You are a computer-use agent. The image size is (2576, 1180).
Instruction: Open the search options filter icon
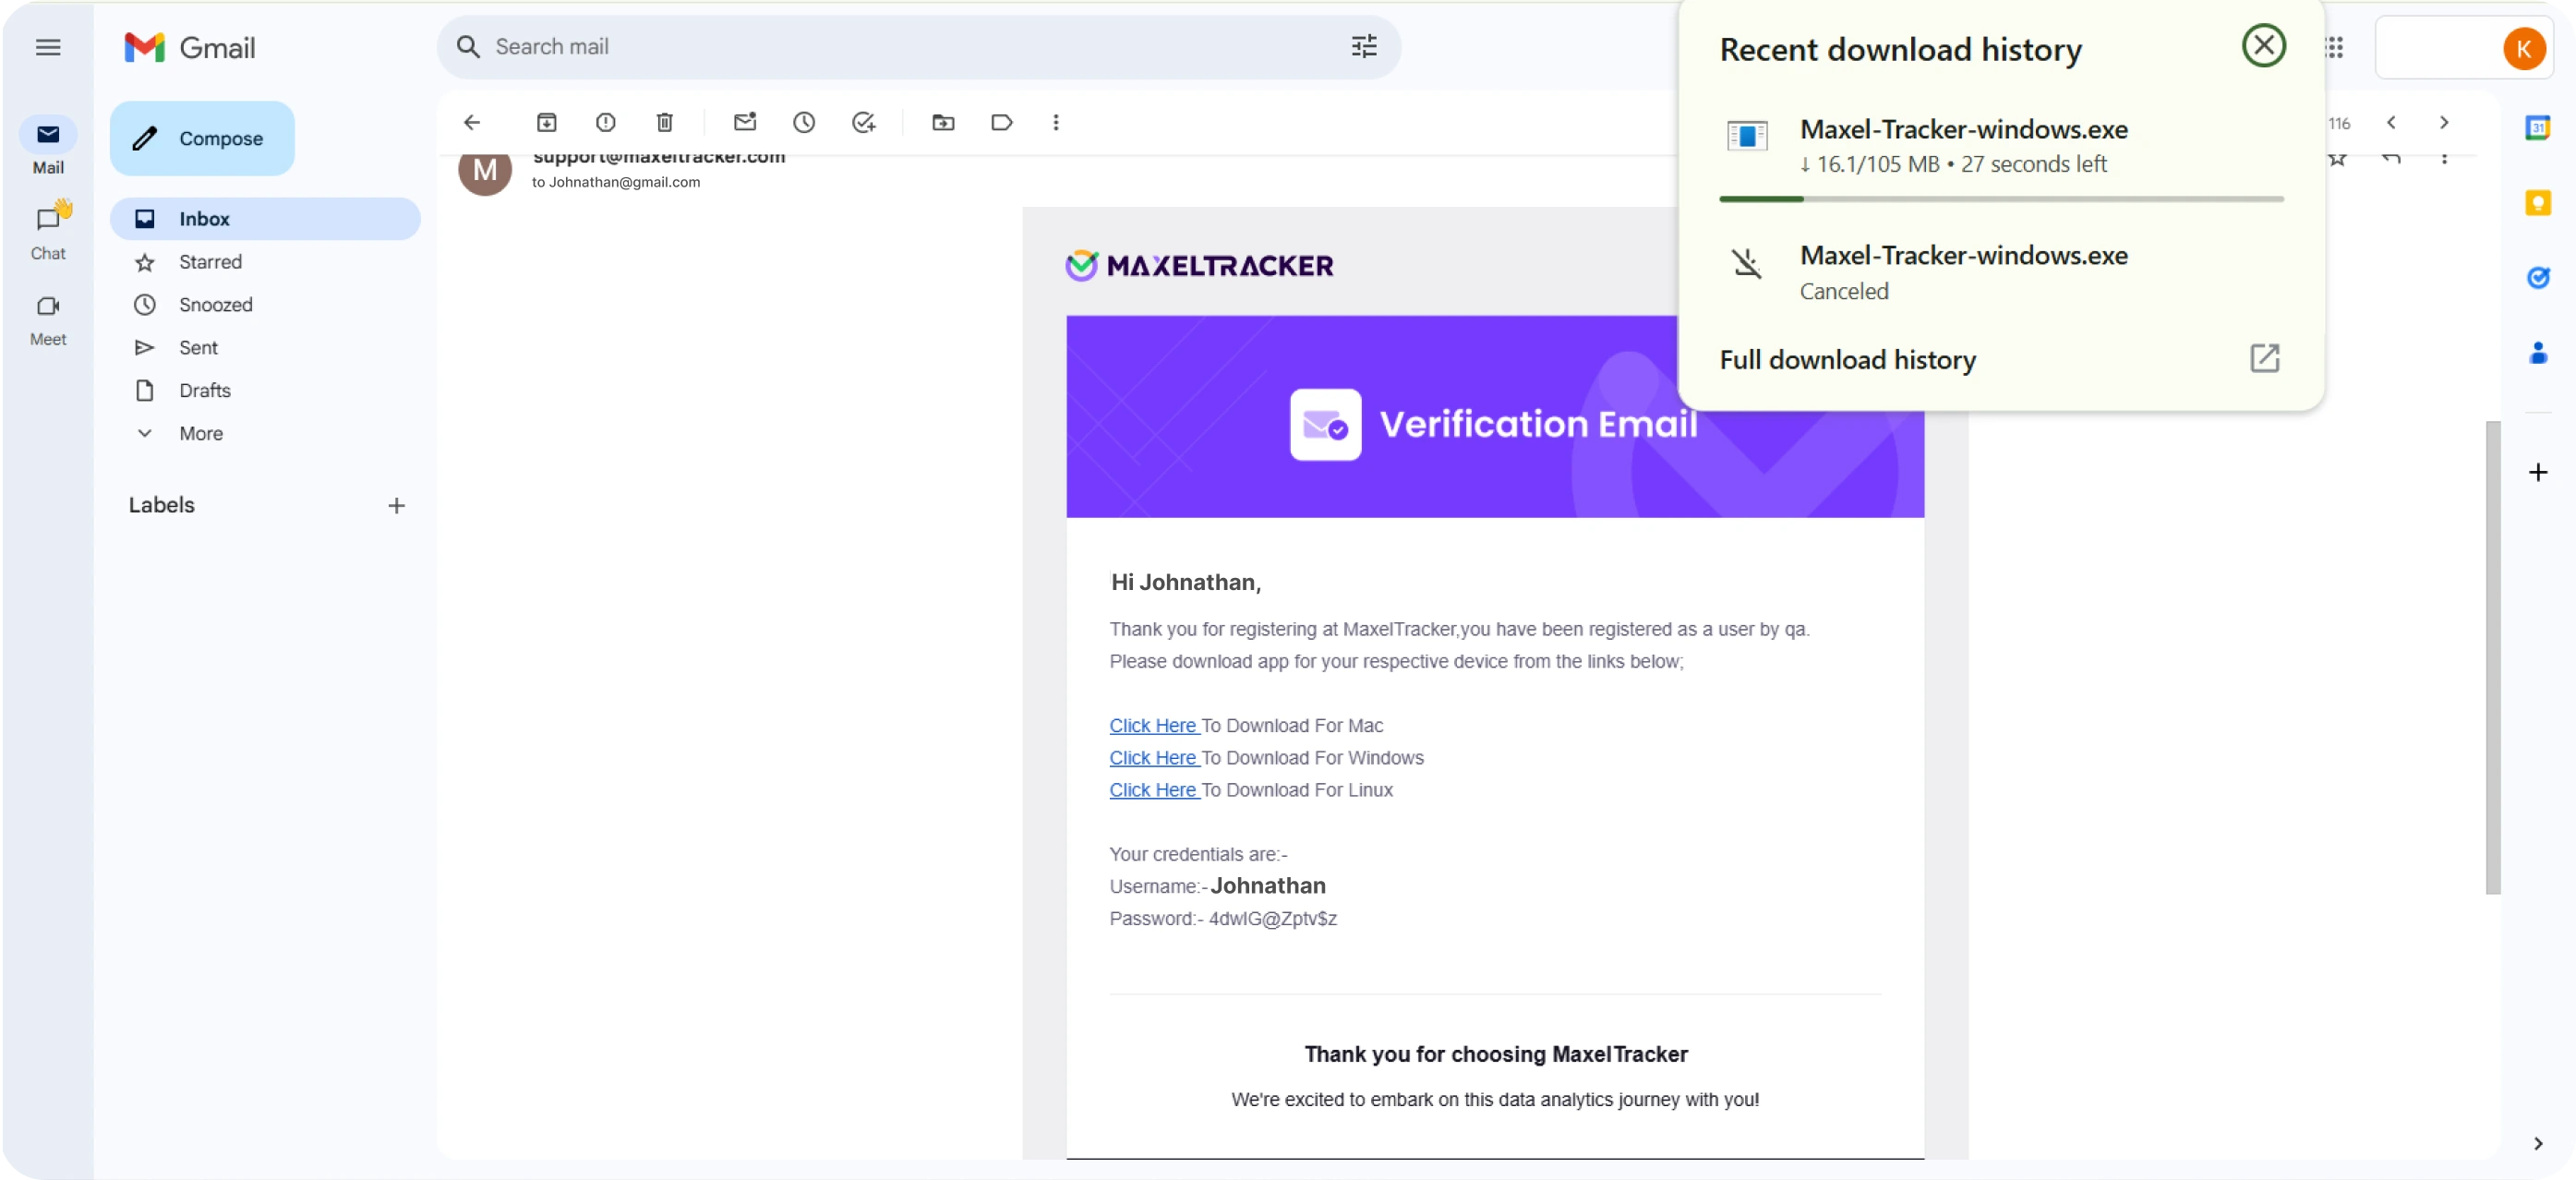[1364, 46]
